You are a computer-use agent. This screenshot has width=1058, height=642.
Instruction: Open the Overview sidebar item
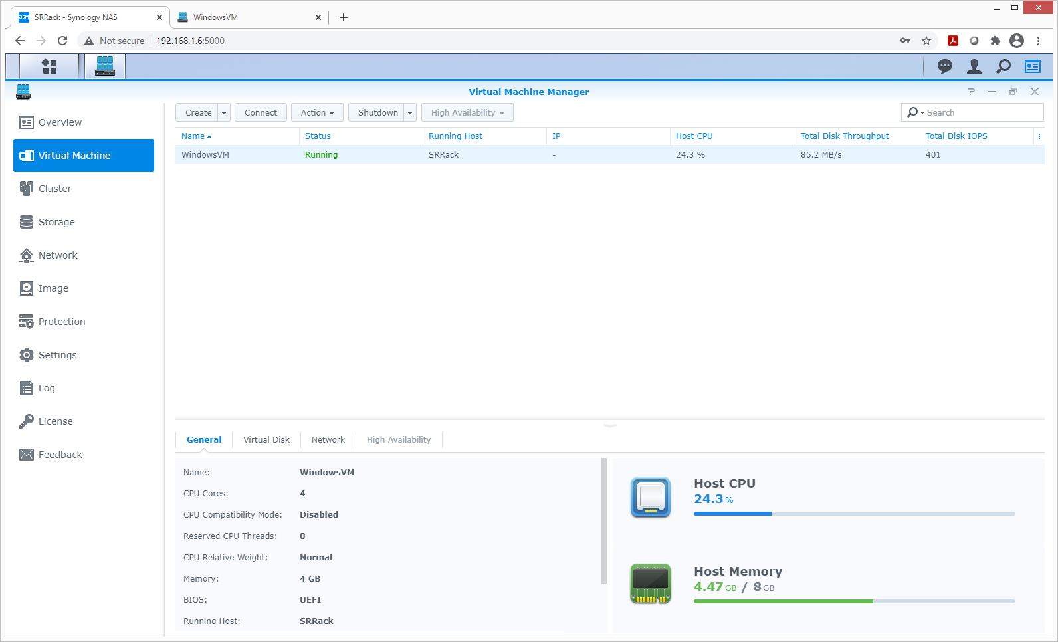[x=84, y=122]
